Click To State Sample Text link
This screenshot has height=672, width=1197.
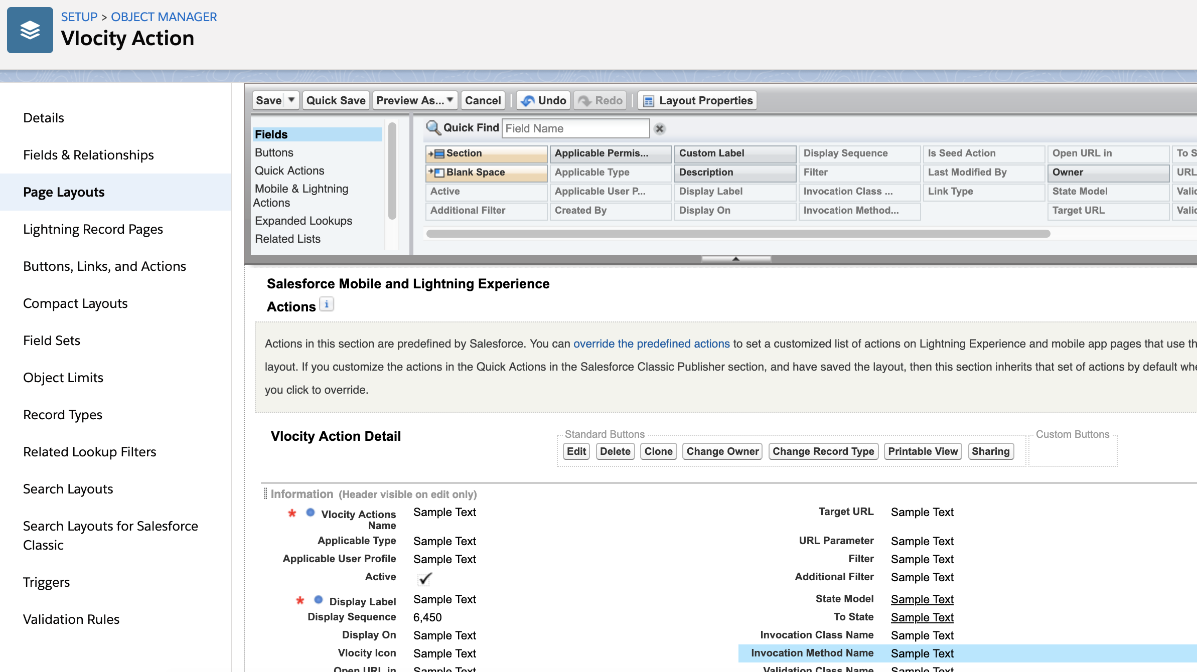tap(922, 617)
